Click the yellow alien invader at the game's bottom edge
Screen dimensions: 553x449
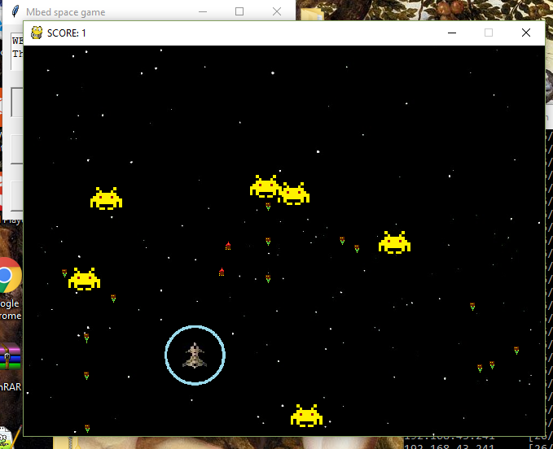306,416
